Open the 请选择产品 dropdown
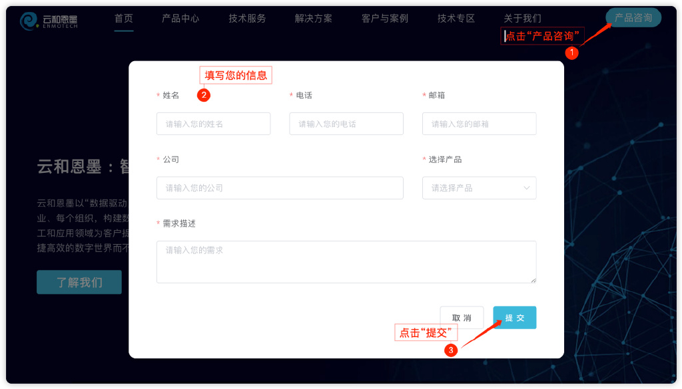The image size is (682, 389). pyautogui.click(x=479, y=188)
